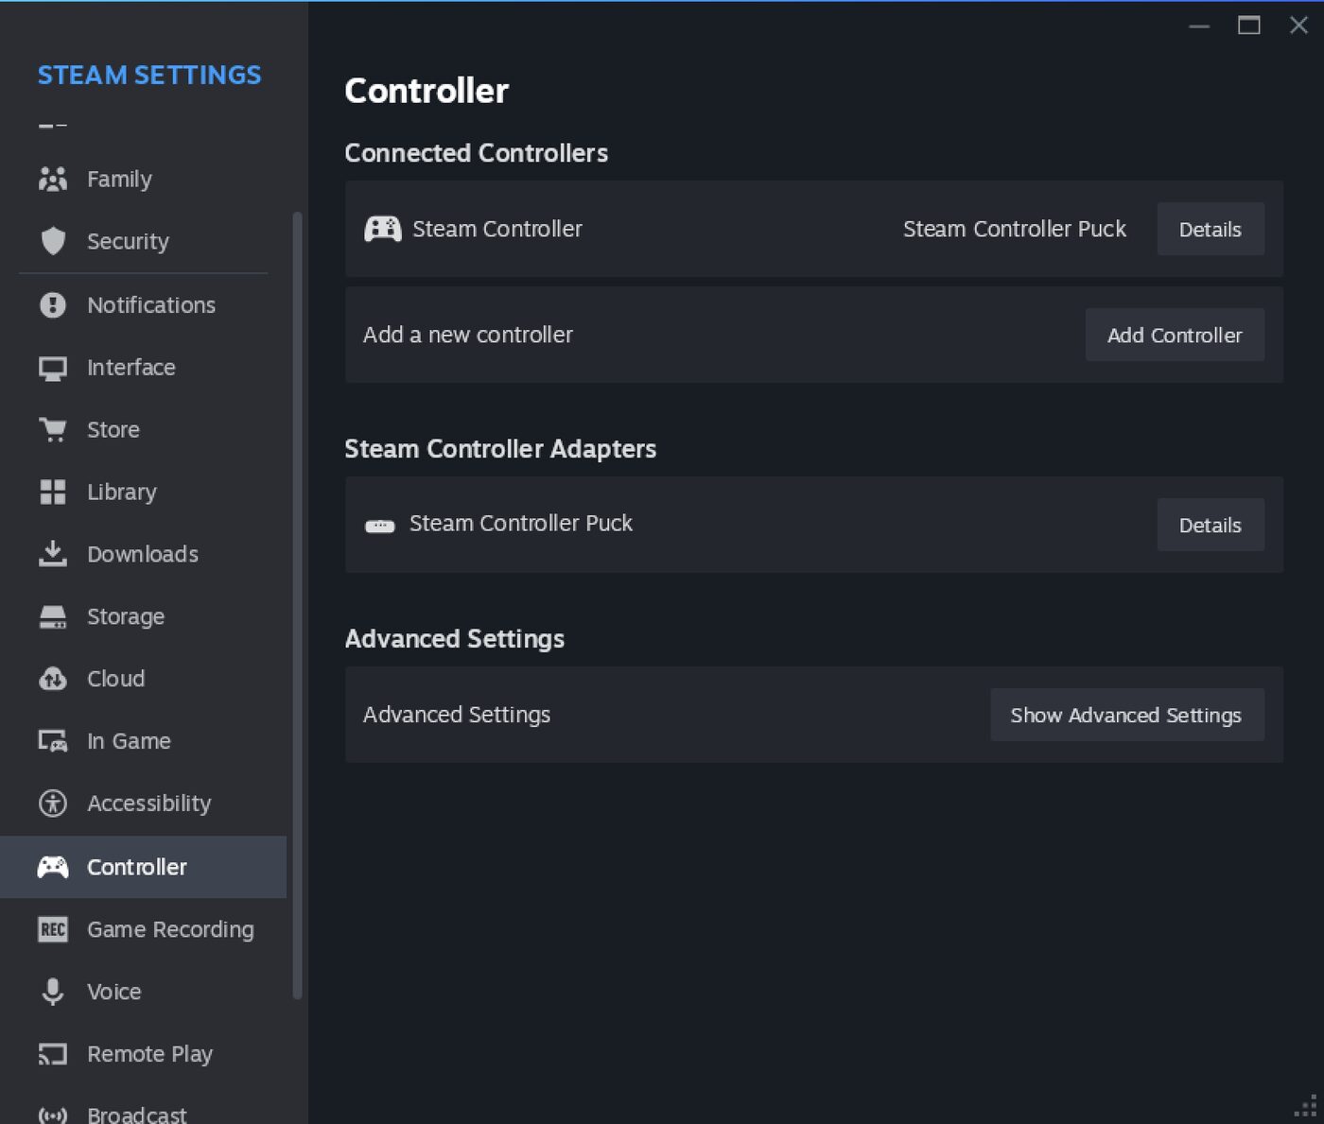The image size is (1324, 1124).
Task: Select the Controller sidebar entry
Action: point(143,867)
